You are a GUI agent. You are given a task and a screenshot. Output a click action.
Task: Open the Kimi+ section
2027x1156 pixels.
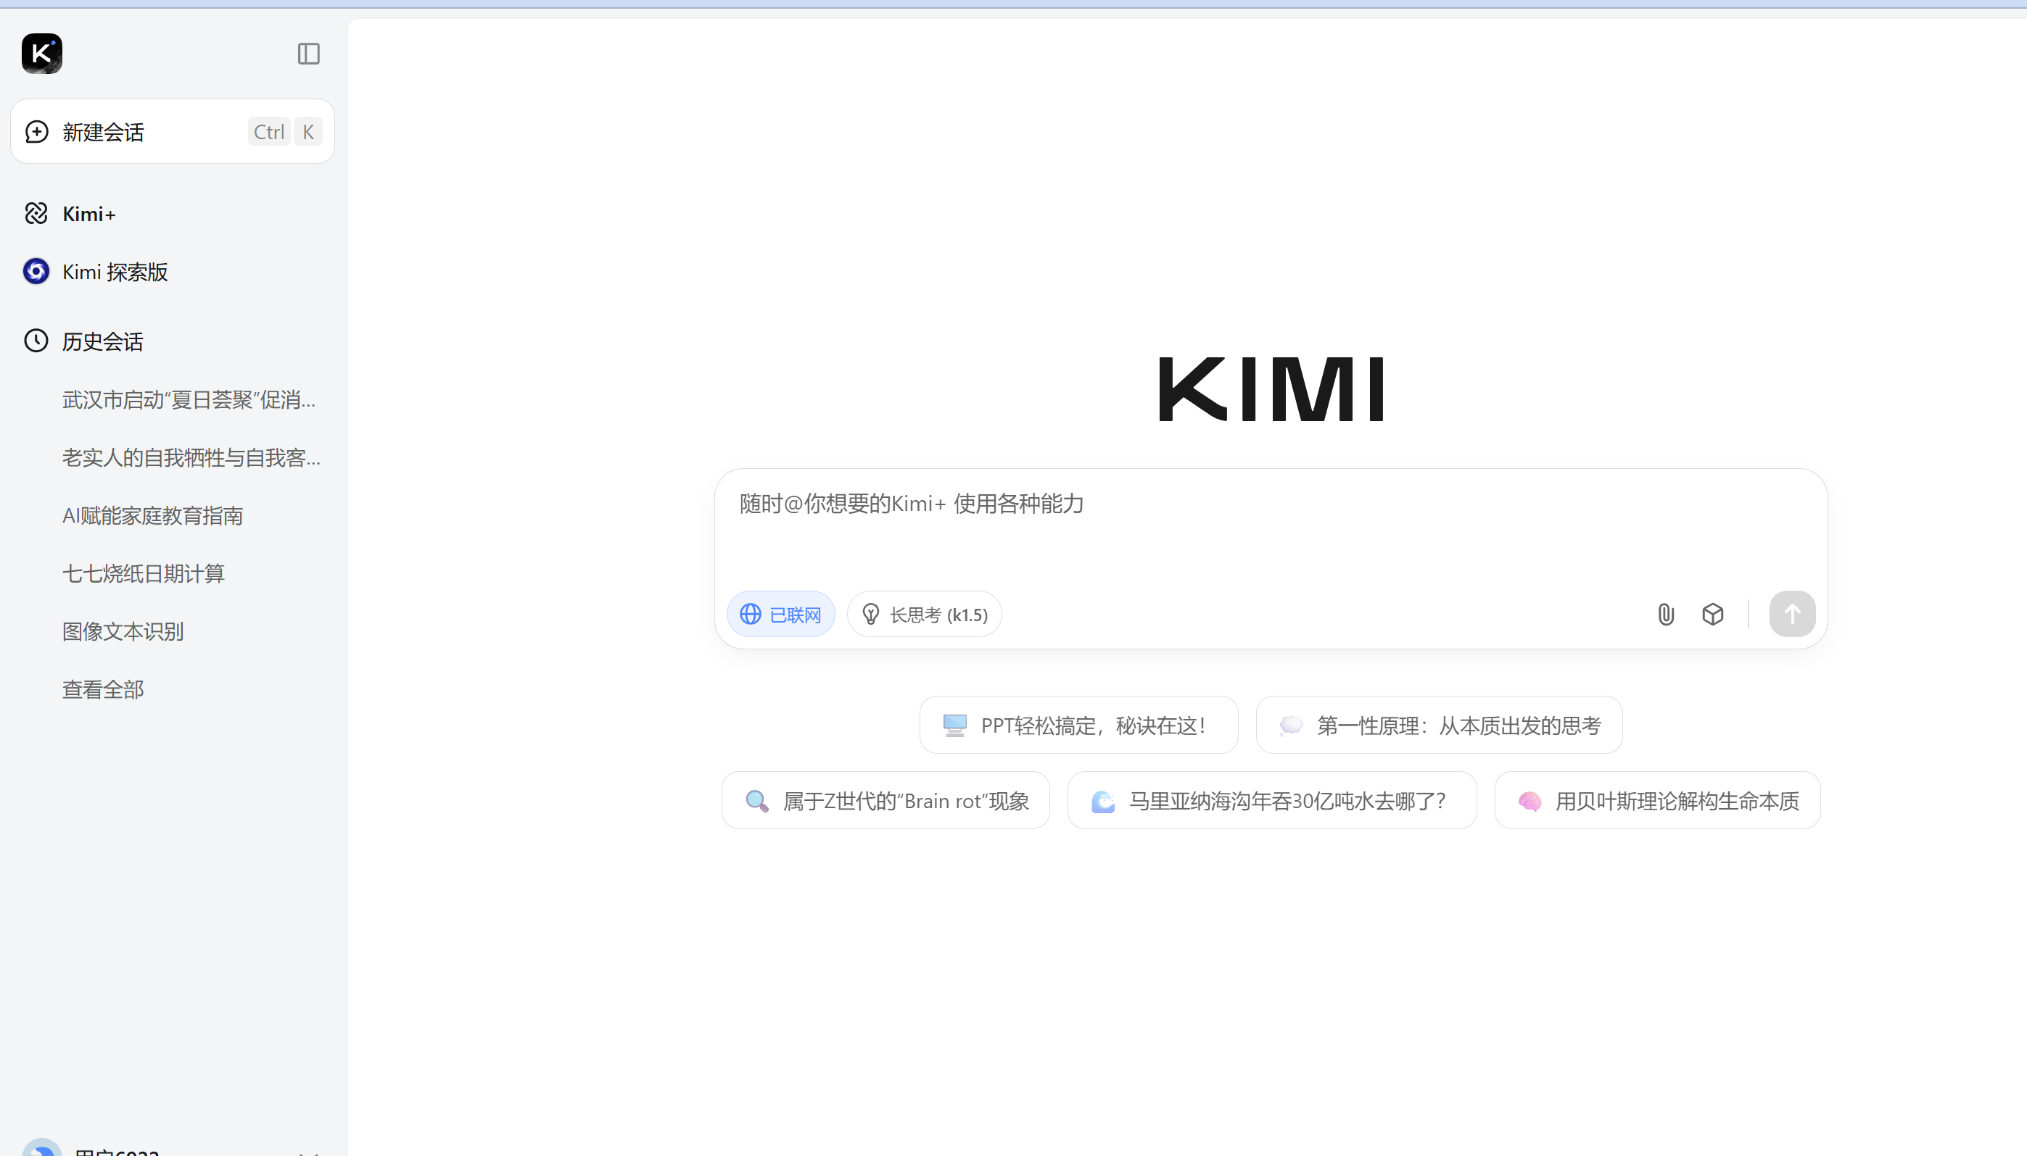pyautogui.click(x=89, y=215)
